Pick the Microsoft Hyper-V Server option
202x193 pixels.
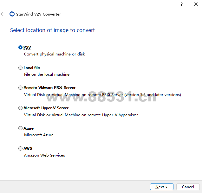21,108
